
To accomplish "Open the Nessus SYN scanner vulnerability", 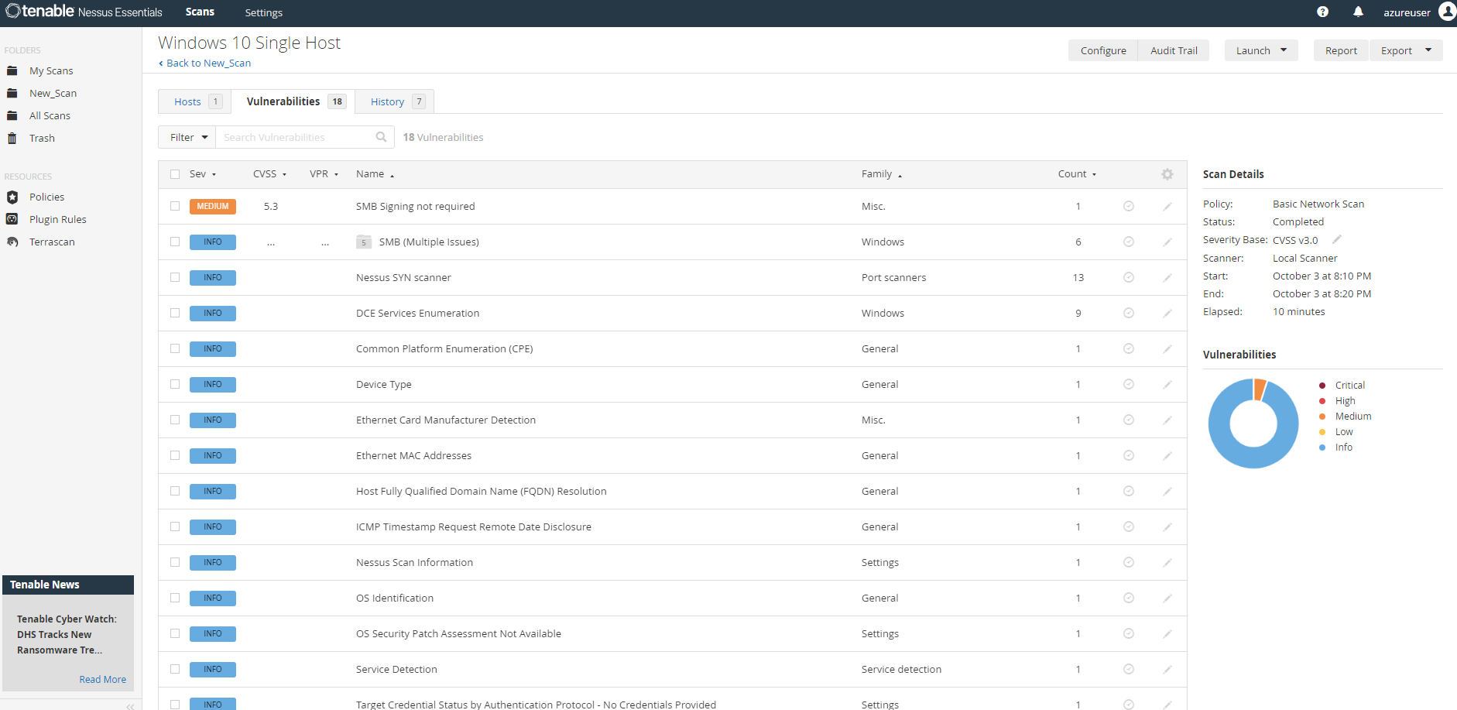I will tap(403, 277).
